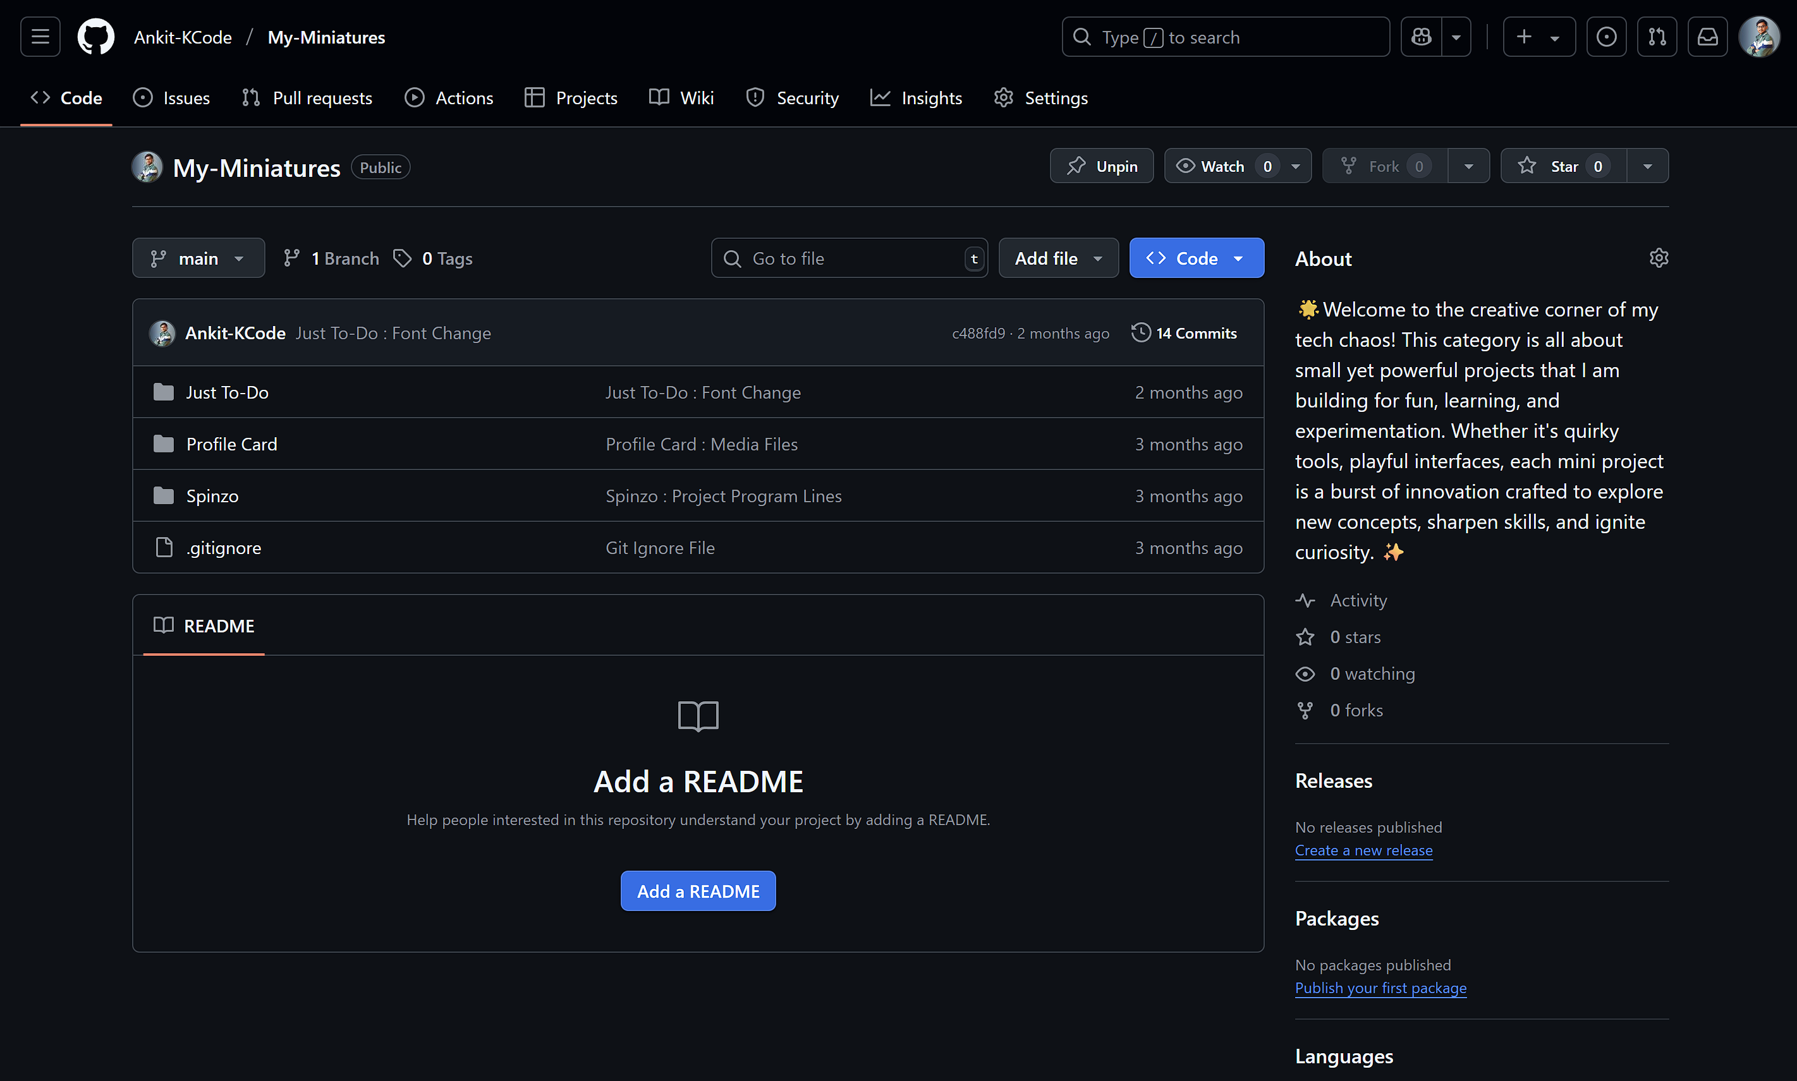This screenshot has height=1081, width=1797.
Task: Click Ankit-KCode avatar in latest commit row
Action: [162, 333]
